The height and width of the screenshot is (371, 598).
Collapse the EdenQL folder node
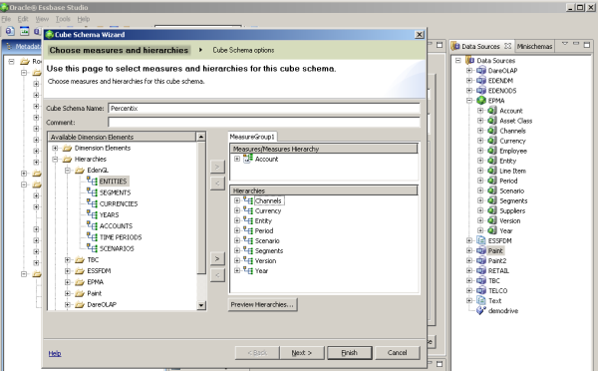click(x=68, y=171)
